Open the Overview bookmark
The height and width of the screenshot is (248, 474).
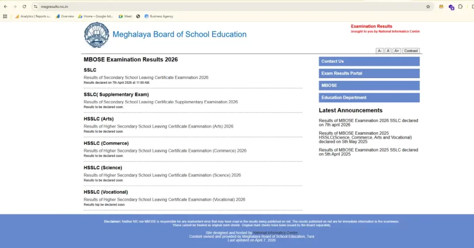[x=65, y=16]
